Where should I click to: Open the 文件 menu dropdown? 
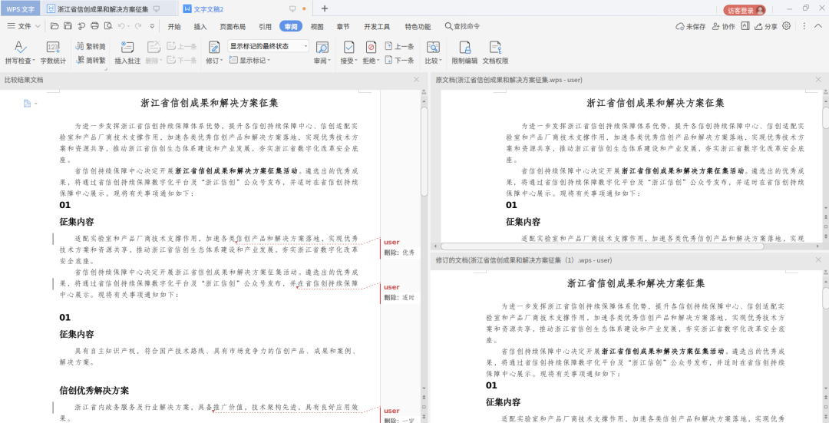click(x=25, y=26)
